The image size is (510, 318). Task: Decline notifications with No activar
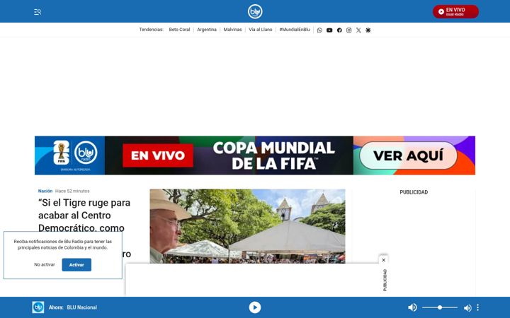pyautogui.click(x=45, y=265)
